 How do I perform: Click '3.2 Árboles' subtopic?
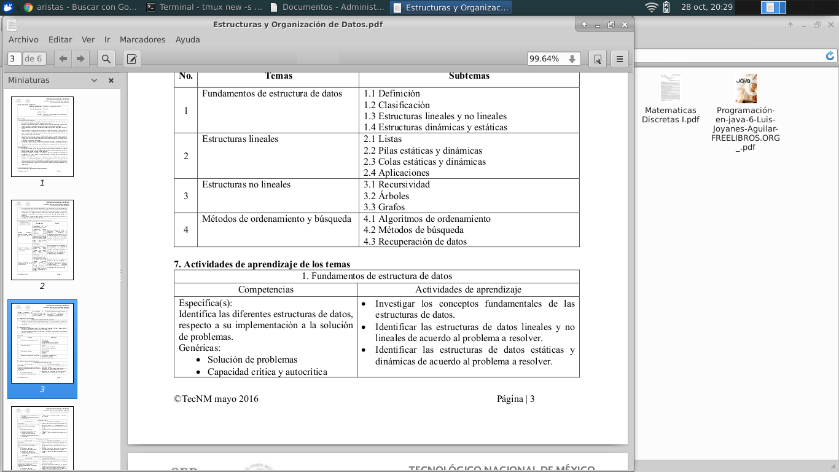coord(386,195)
